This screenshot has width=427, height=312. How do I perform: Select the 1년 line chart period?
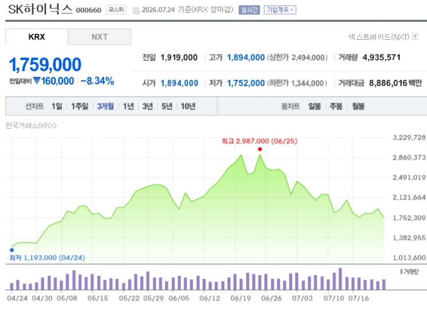pos(128,106)
